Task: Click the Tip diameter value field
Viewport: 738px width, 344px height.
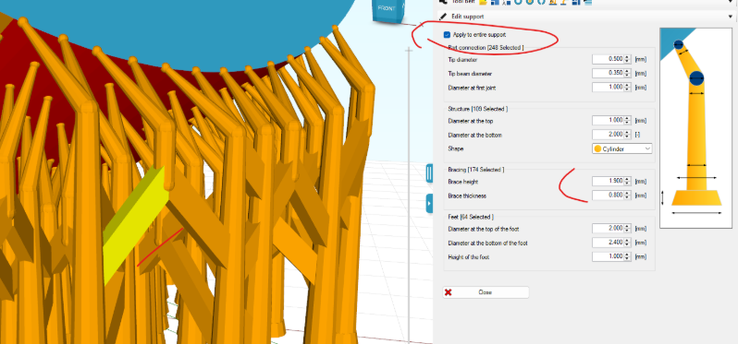Action: click(x=608, y=59)
